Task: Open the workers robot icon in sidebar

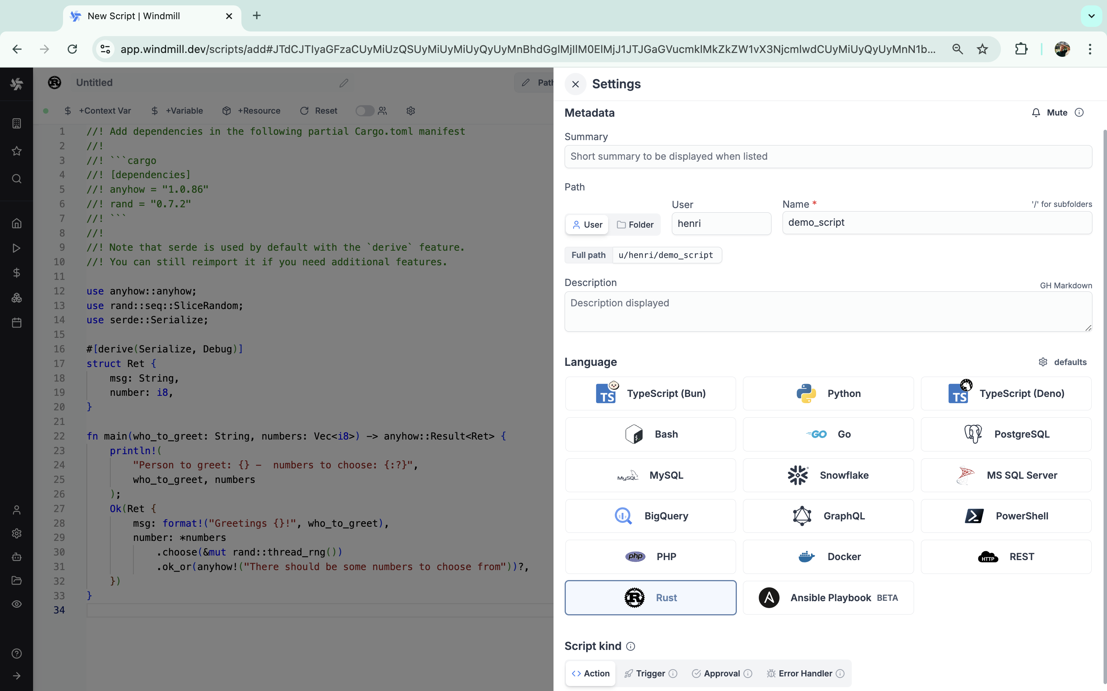Action: (17, 557)
